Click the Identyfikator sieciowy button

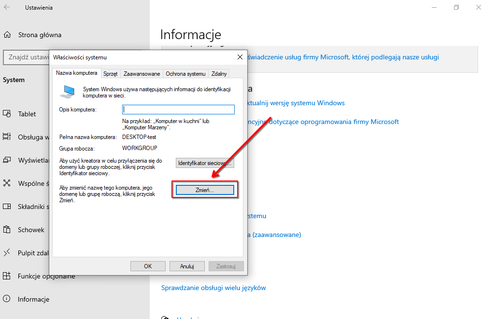205,163
